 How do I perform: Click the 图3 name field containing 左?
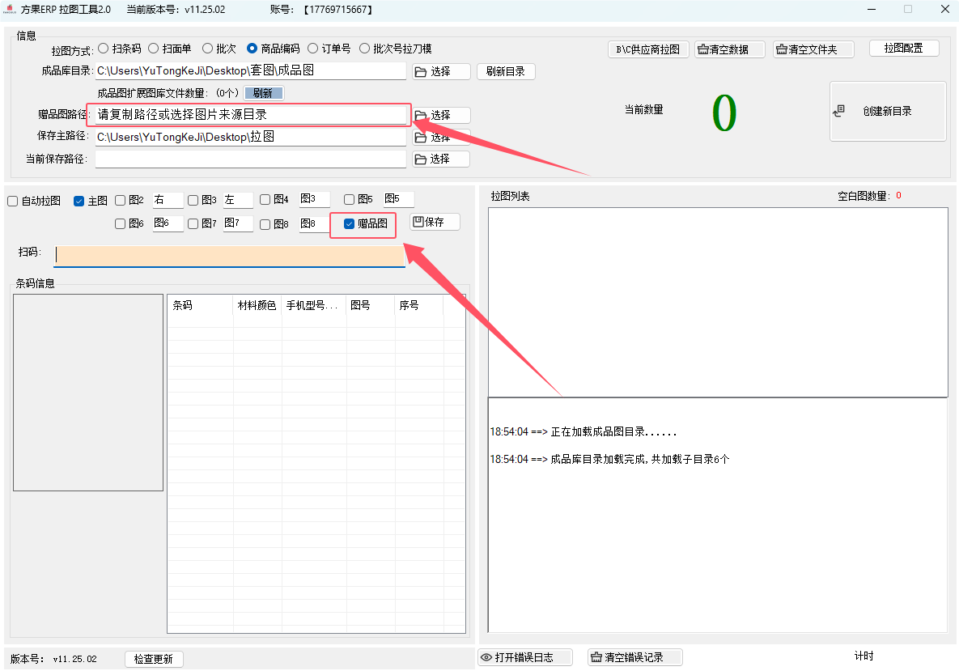pos(238,200)
